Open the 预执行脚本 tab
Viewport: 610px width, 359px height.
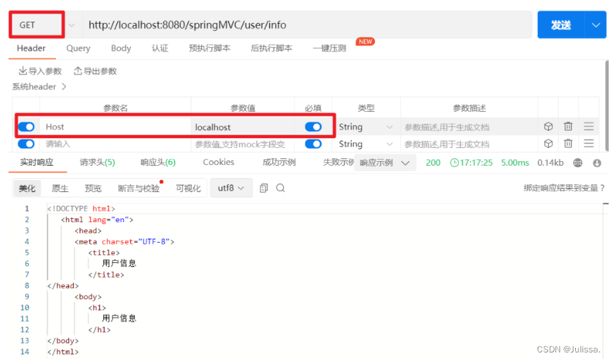click(209, 48)
